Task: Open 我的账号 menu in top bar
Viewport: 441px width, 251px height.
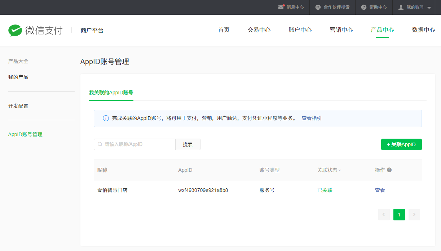Action: pos(415,7)
